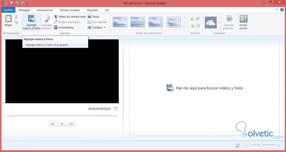Click the Movie Maker app icon
Viewport: 286px width, 152px height.
click(3, 3)
